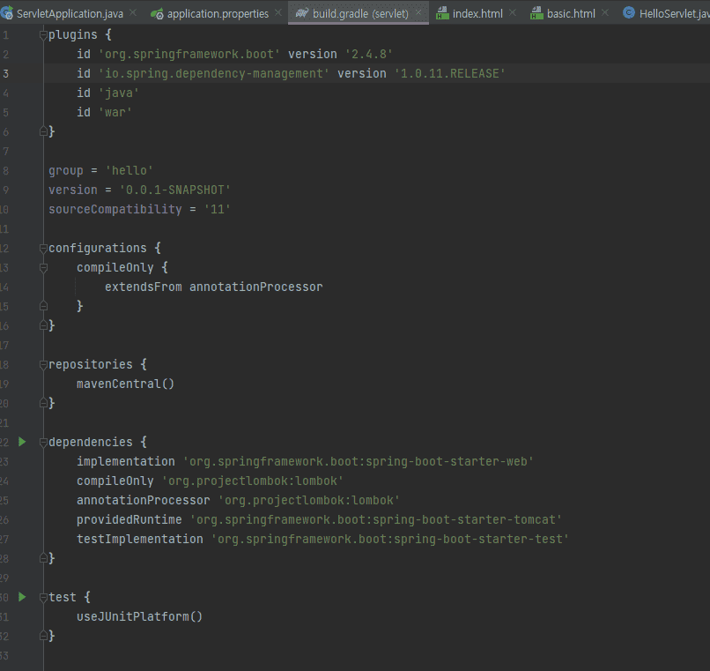Viewport: 710px width, 671px height.
Task: Click the '0.0.1-SNAPSHOT' version value
Action: (174, 190)
